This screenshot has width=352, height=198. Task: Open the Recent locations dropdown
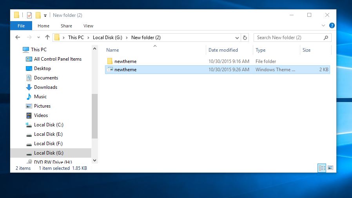click(39, 38)
